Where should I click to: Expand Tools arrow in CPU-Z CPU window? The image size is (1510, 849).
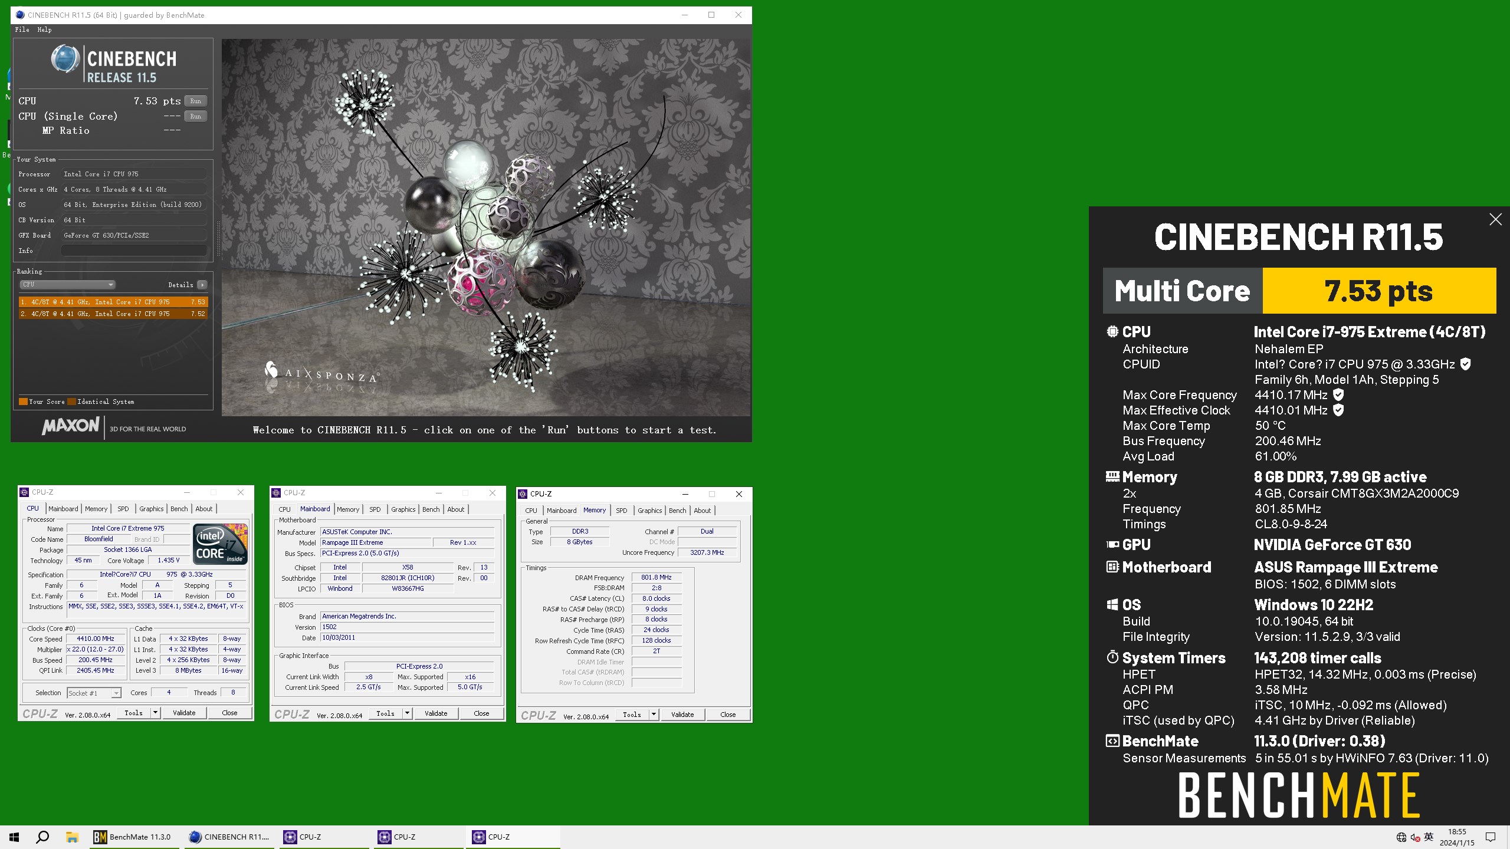pos(156,713)
